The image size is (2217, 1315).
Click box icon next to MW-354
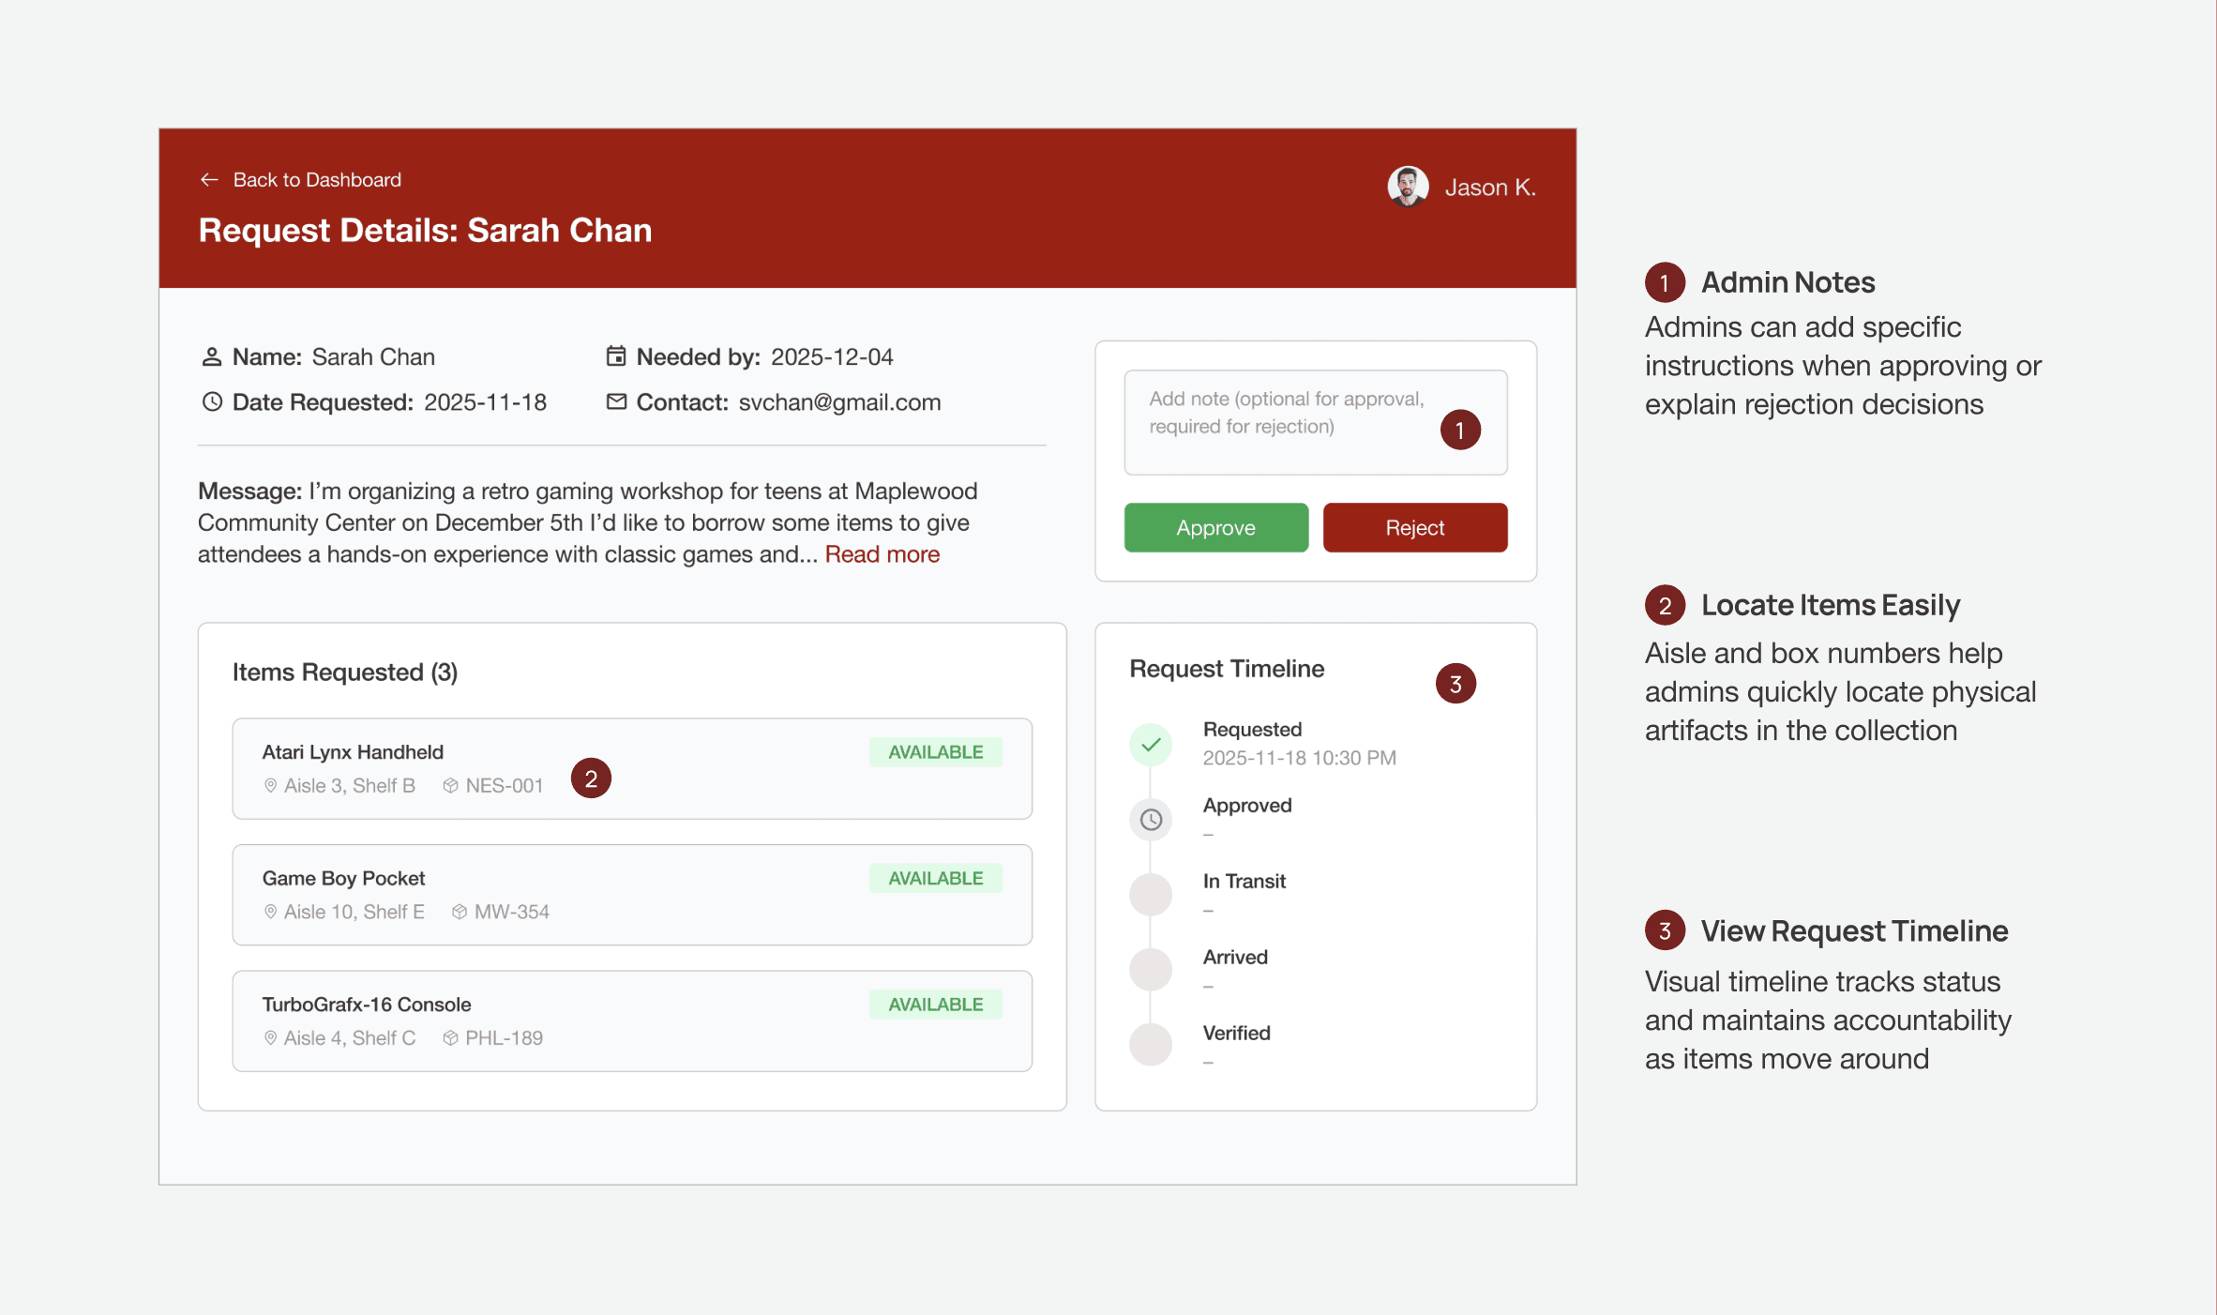(x=459, y=912)
